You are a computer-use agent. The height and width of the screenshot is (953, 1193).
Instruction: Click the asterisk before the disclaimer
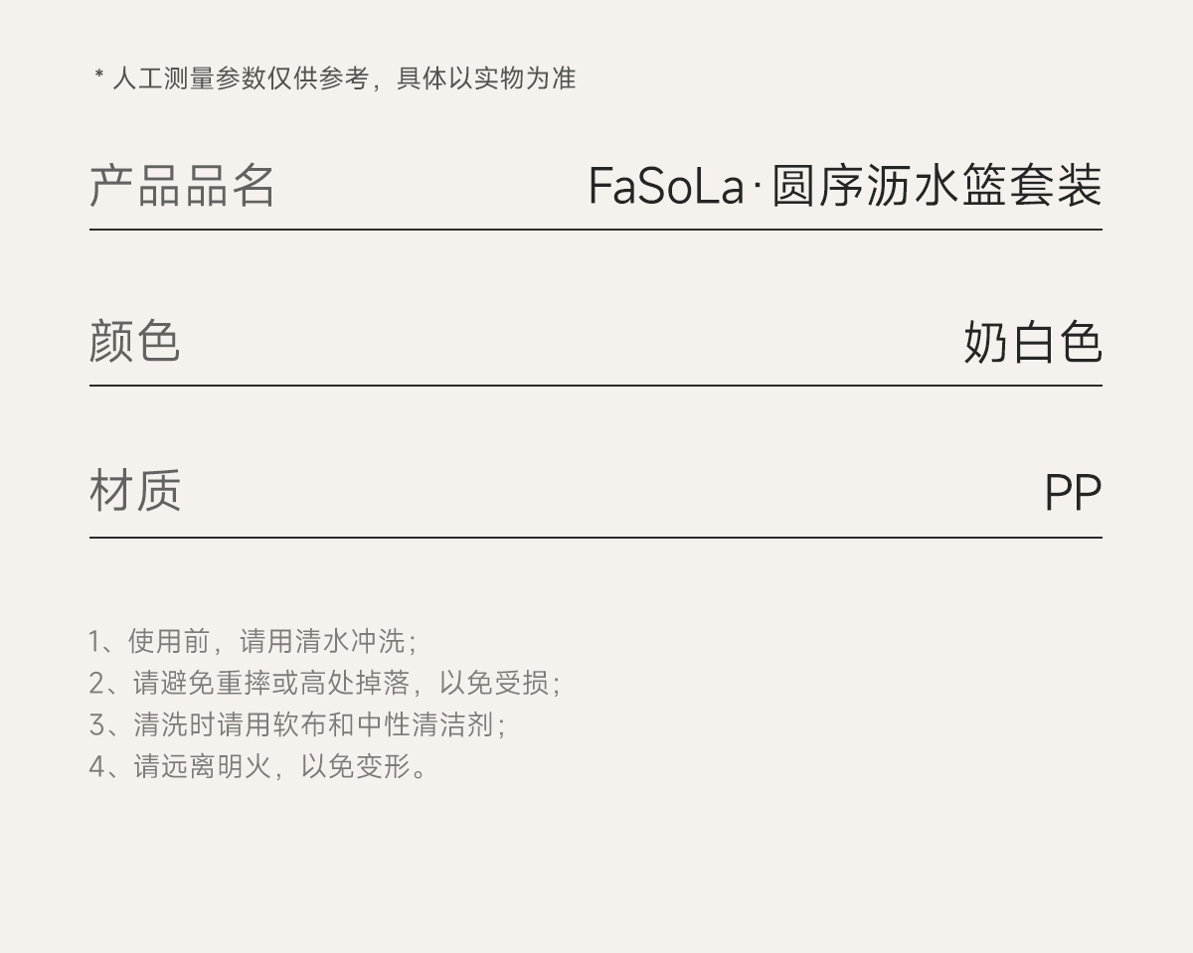[99, 77]
